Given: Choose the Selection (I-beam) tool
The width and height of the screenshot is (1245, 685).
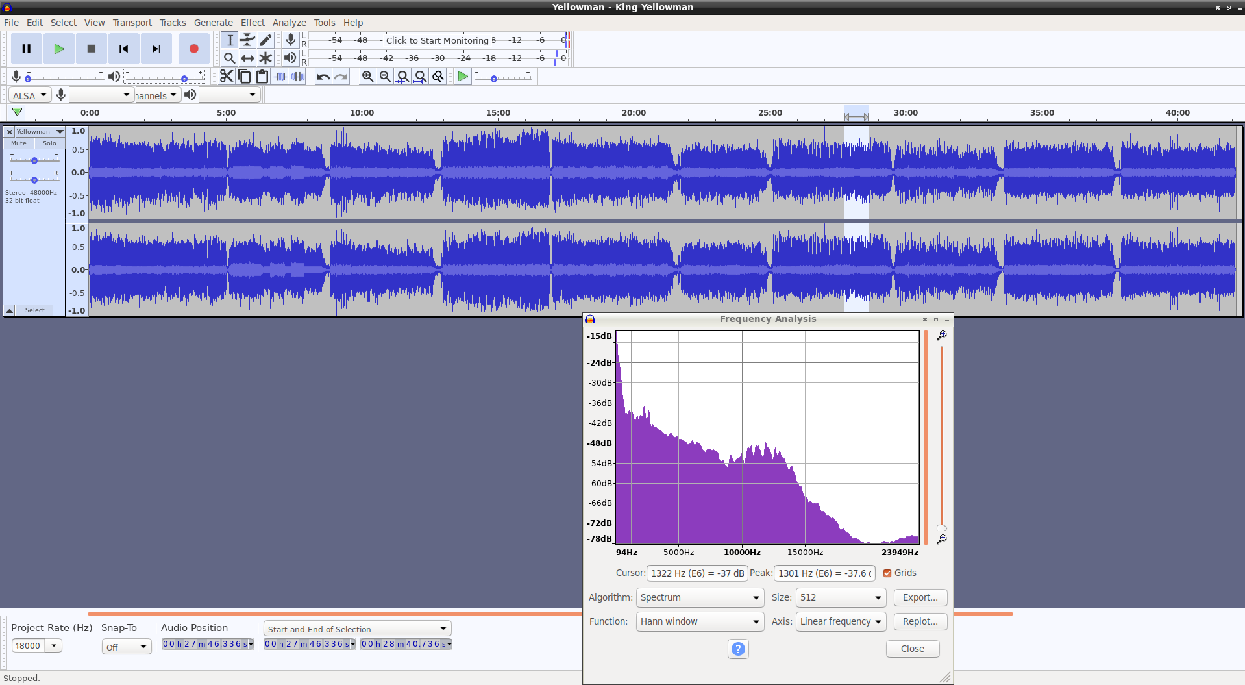Looking at the screenshot, I should 230,40.
